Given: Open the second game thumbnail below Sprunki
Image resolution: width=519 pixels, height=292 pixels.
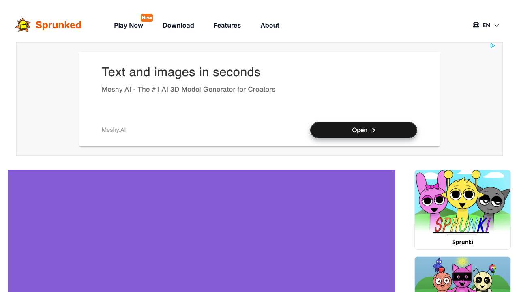Looking at the screenshot, I should (463, 274).
